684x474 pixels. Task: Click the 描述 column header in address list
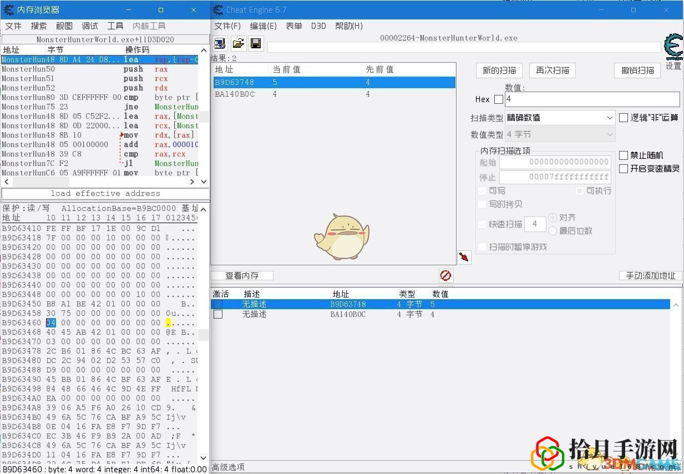[x=251, y=294]
